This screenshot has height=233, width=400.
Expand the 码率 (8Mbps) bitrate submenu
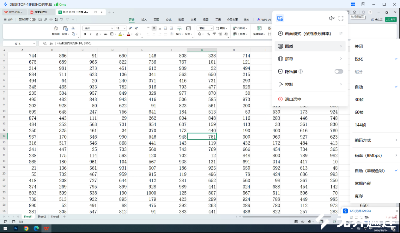(375, 155)
